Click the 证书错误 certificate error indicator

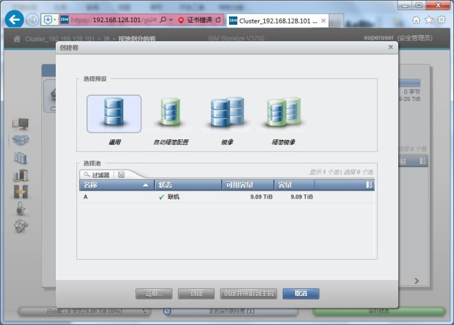pyautogui.click(x=195, y=20)
